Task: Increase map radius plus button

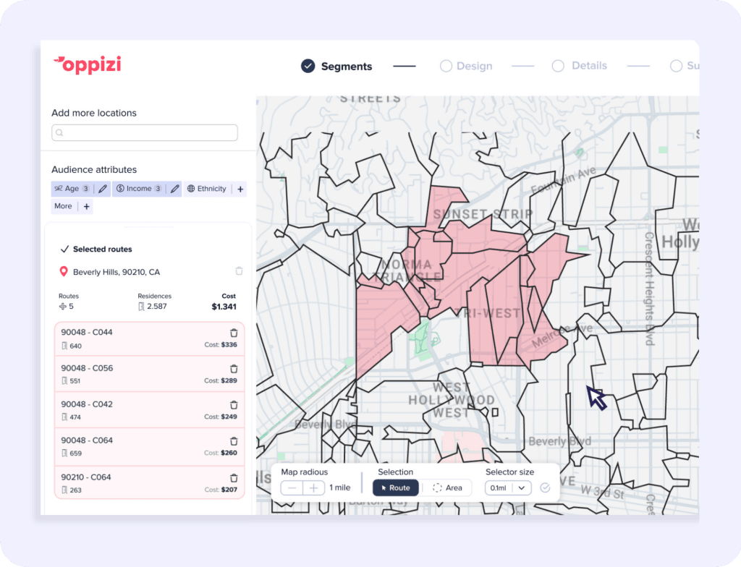Action: tap(314, 488)
